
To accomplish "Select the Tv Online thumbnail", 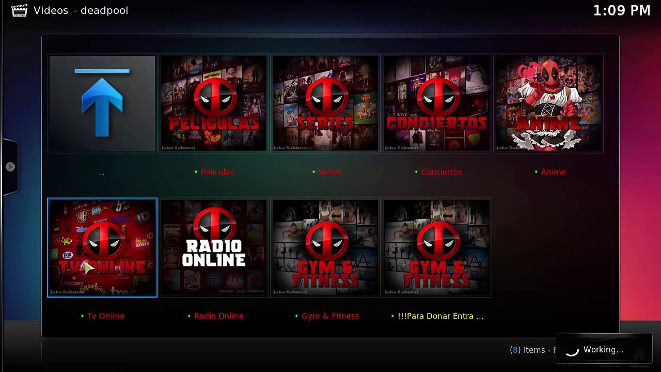I will 102,247.
